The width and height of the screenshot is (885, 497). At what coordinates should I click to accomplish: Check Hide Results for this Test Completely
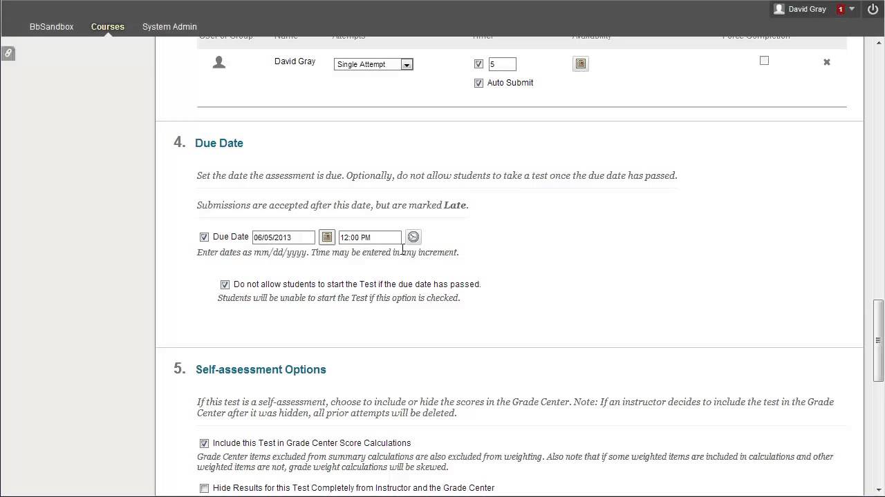tap(204, 488)
